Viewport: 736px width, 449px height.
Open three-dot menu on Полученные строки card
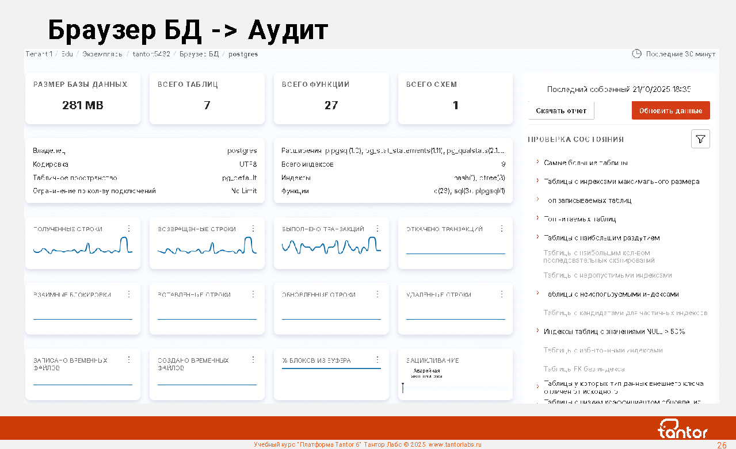point(129,228)
